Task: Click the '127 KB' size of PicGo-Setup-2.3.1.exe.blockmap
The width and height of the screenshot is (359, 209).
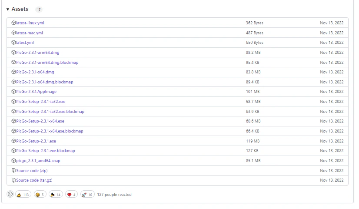Action: click(252, 151)
